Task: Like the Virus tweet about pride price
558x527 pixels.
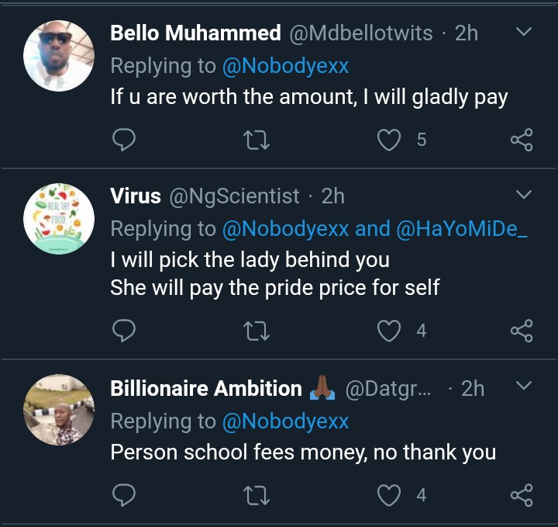Action: (x=389, y=331)
